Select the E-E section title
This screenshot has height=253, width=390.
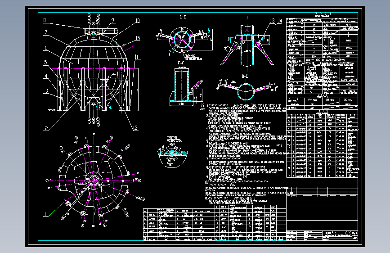183,17
